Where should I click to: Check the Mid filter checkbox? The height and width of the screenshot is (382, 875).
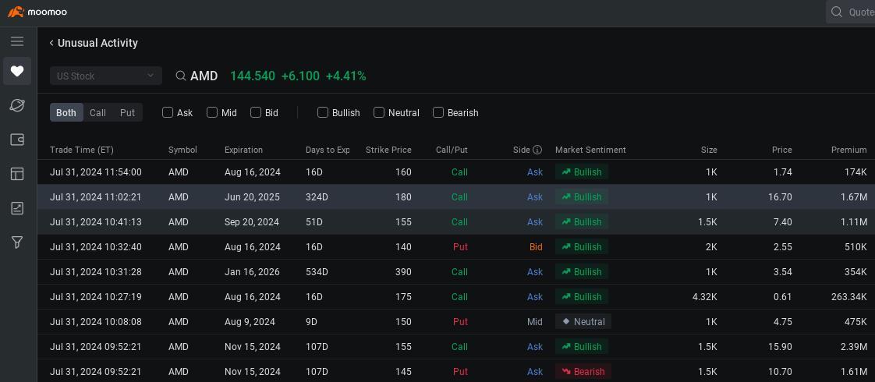coord(212,112)
